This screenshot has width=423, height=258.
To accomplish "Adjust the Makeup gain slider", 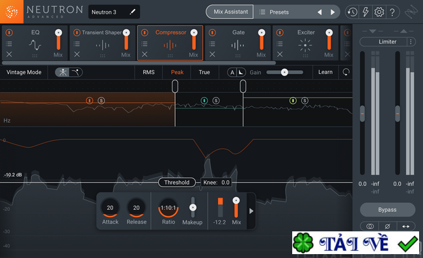I will pos(193,207).
